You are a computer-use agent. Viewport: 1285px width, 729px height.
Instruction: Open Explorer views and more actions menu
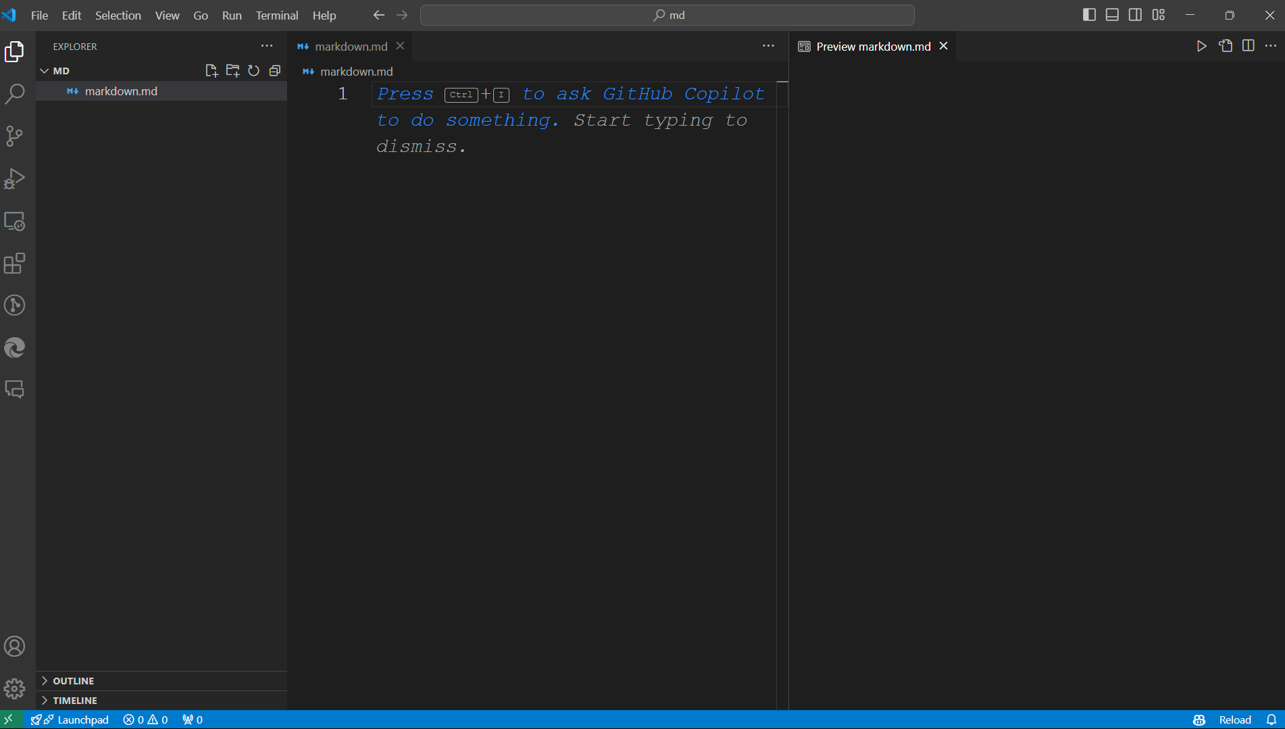point(267,46)
